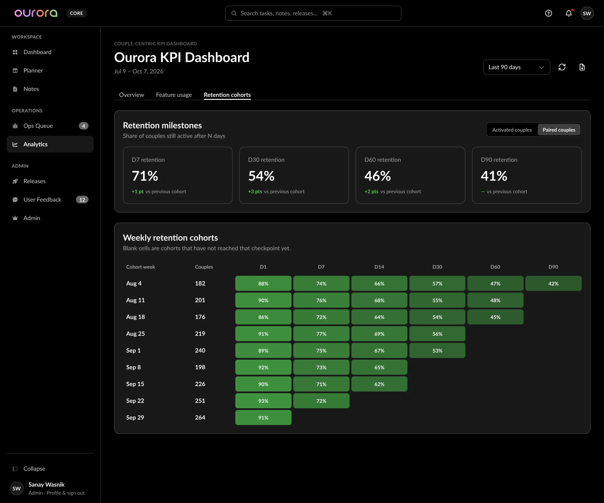604x503 pixels.
Task: Click the Collapse sidebar icon
Action: click(x=15, y=469)
